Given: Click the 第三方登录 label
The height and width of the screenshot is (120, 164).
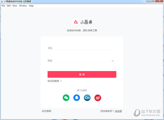Looking at the screenshot, I should point(82,90).
